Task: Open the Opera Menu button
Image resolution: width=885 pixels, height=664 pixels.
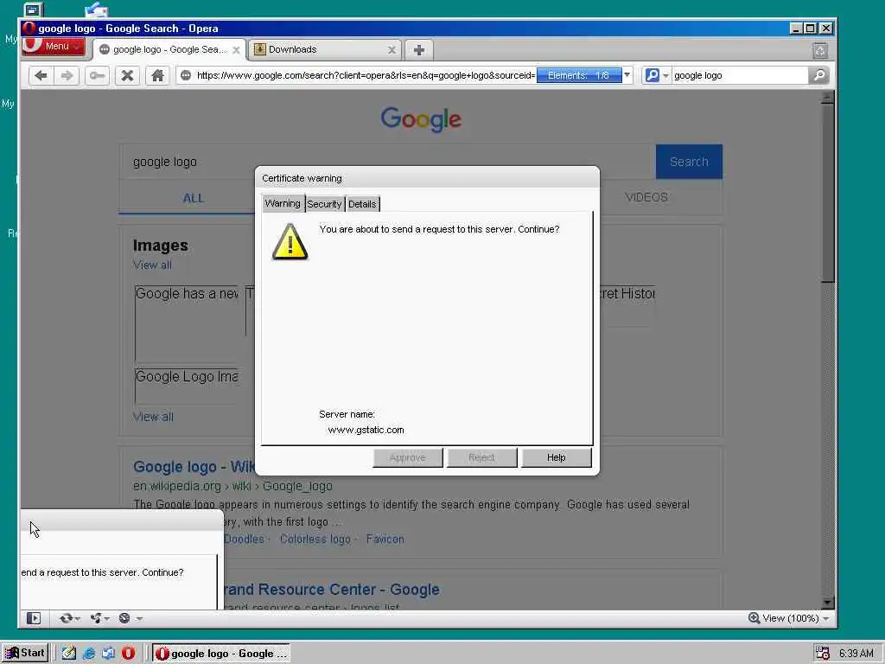Action: pyautogui.click(x=54, y=47)
